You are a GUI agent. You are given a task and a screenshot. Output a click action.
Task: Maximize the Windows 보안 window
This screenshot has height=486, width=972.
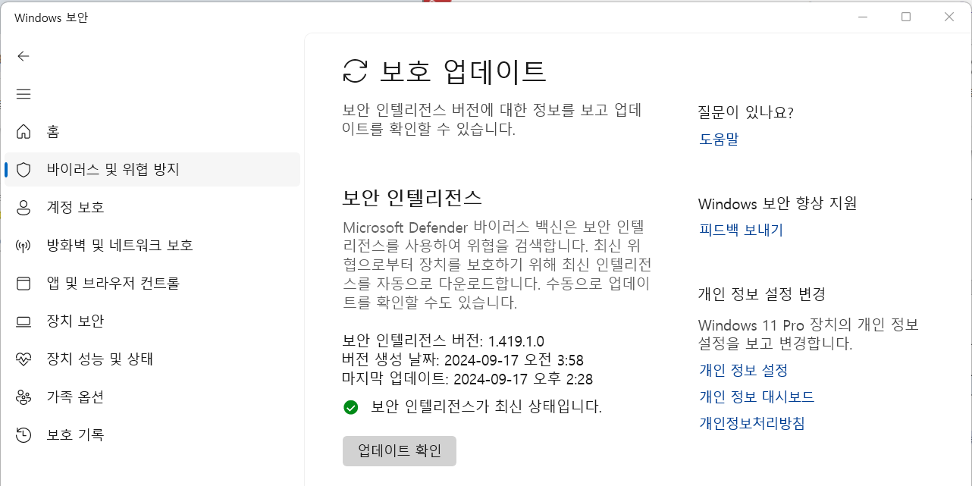pyautogui.click(x=906, y=17)
